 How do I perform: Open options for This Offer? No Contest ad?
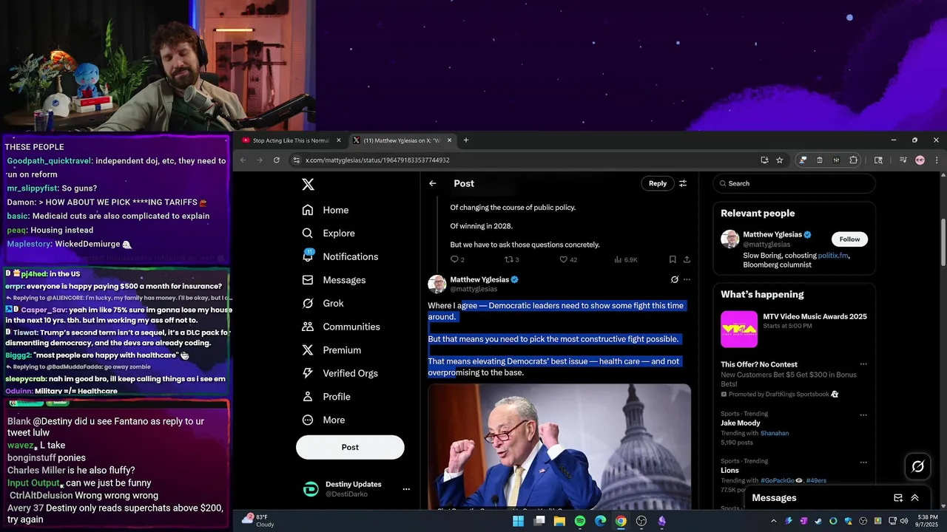pyautogui.click(x=863, y=364)
